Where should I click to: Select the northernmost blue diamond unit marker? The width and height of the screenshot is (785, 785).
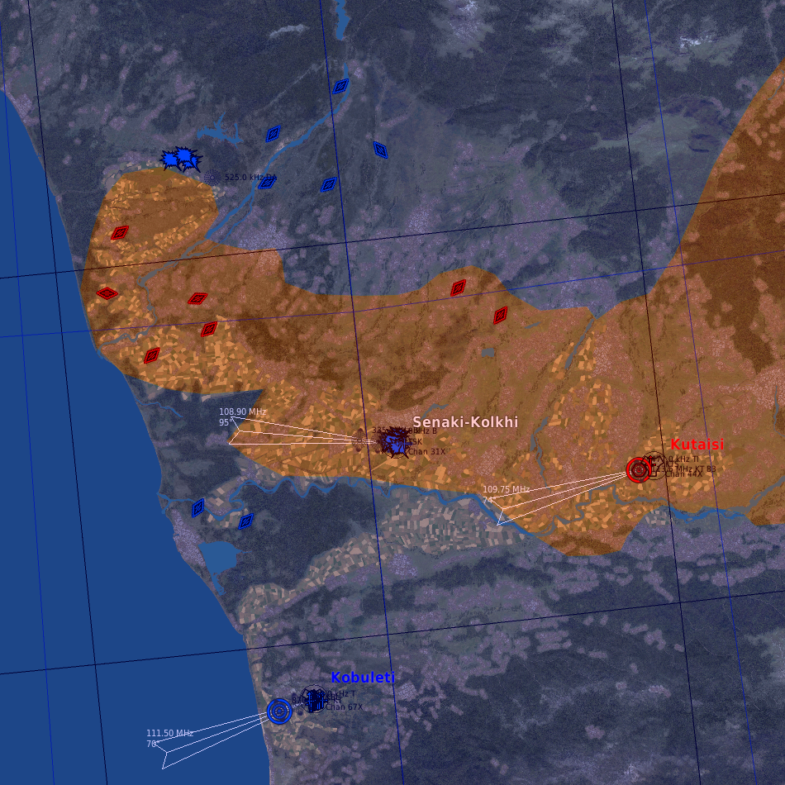pyautogui.click(x=341, y=86)
